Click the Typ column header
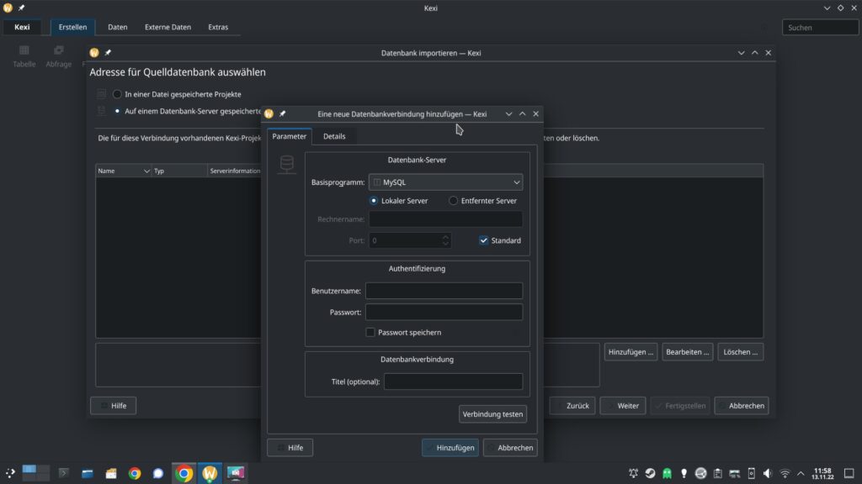The width and height of the screenshot is (862, 484). pos(179,171)
